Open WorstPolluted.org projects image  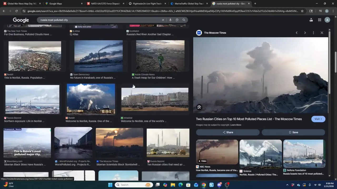pos(73,143)
